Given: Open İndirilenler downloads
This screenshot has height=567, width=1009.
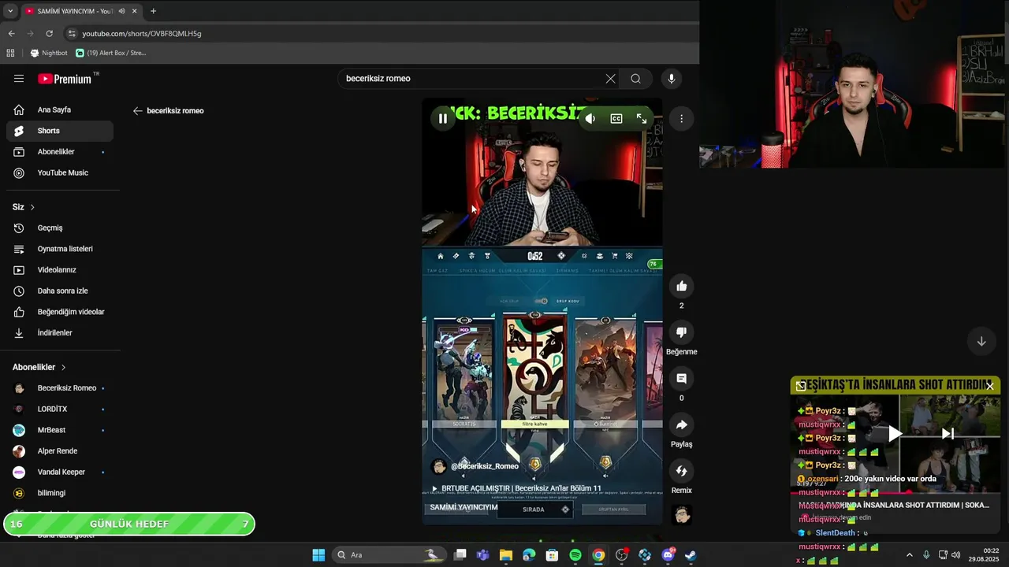Looking at the screenshot, I should click(x=60, y=333).
